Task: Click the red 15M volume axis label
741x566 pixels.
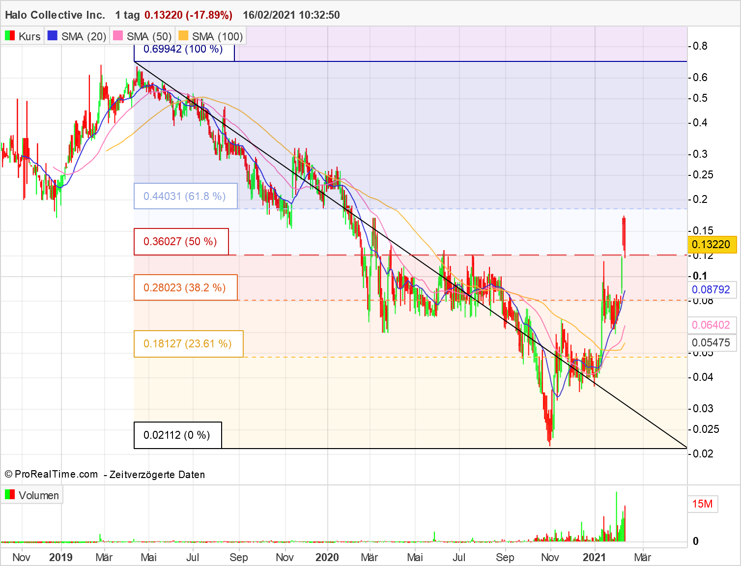Action: 703,504
